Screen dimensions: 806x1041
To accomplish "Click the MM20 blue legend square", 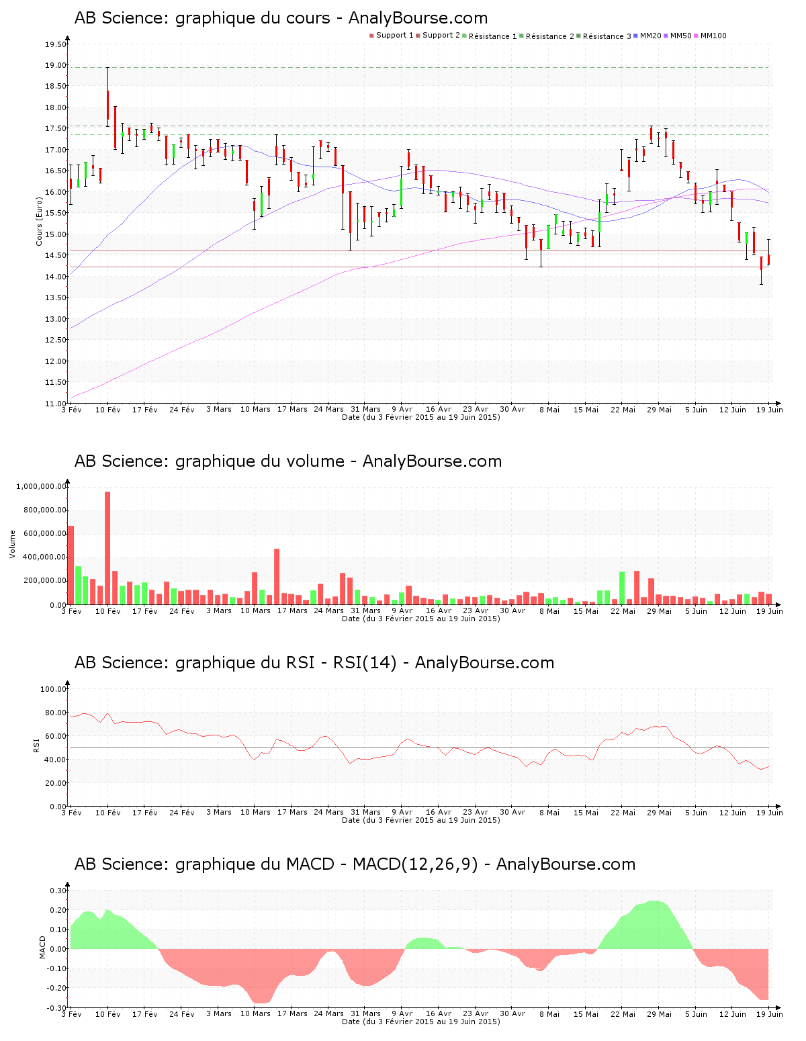I will click(636, 36).
